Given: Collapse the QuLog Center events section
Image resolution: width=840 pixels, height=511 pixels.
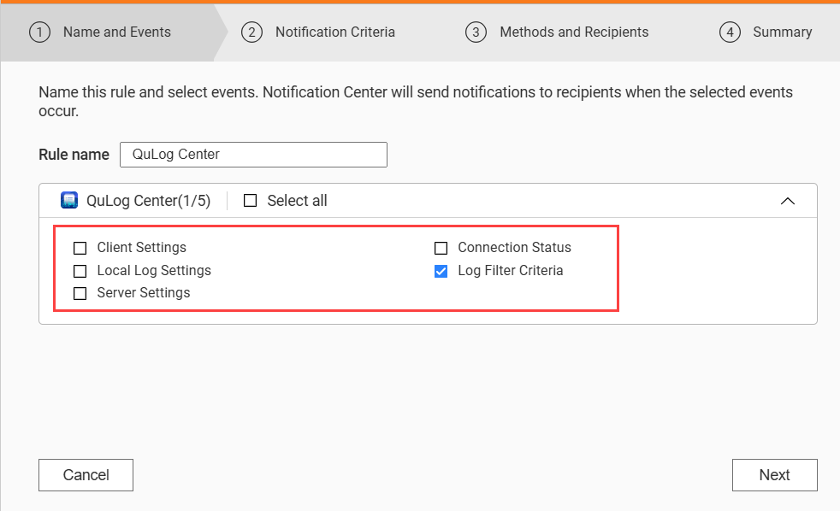Looking at the screenshot, I should (x=788, y=201).
